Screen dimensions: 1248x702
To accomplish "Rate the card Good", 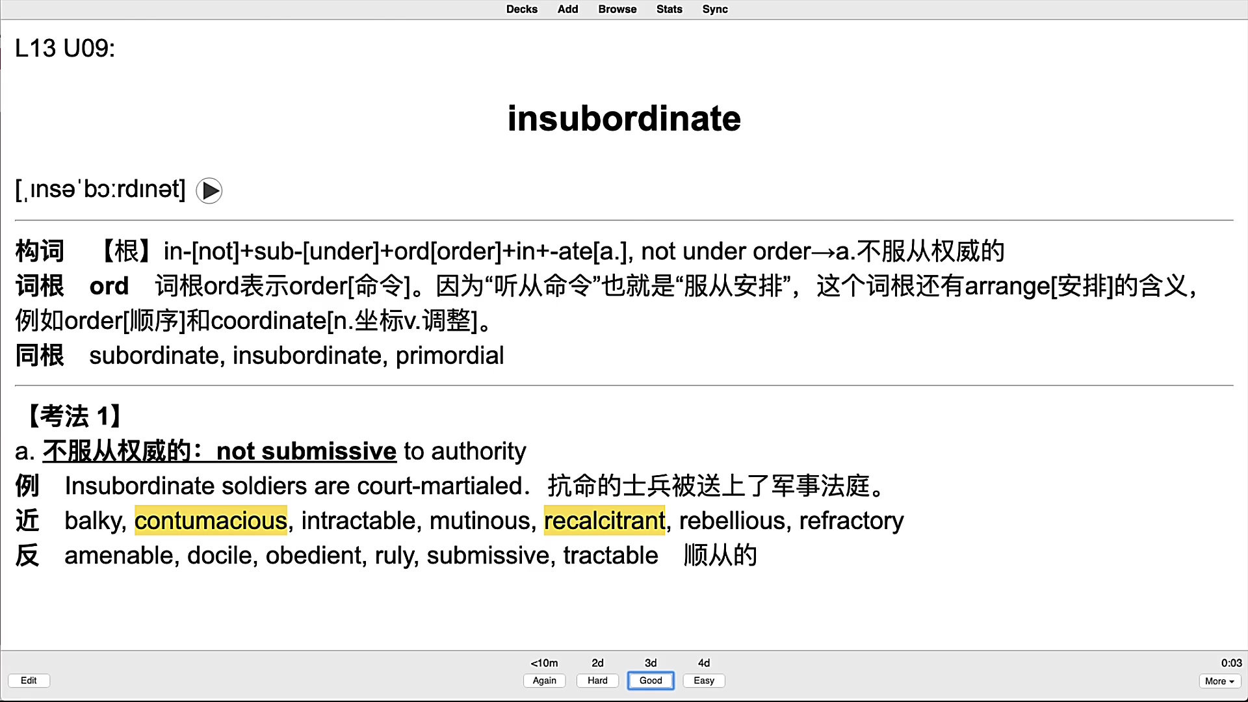I will pyautogui.click(x=651, y=681).
